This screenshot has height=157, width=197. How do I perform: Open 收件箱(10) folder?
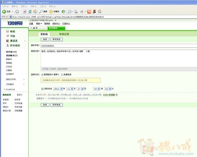[12, 52]
